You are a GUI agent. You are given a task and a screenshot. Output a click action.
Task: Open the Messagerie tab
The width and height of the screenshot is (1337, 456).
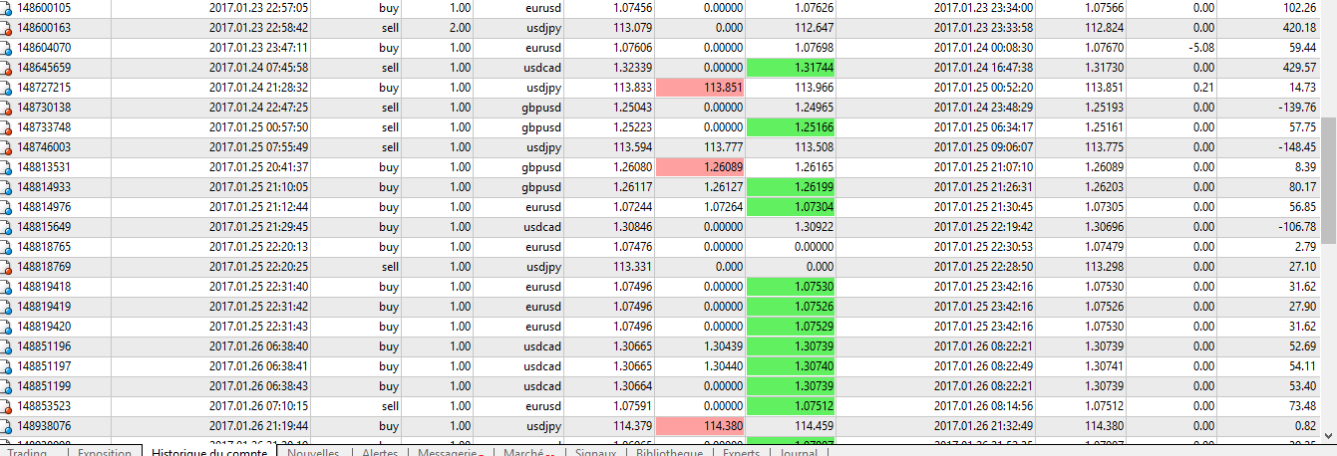point(450,451)
